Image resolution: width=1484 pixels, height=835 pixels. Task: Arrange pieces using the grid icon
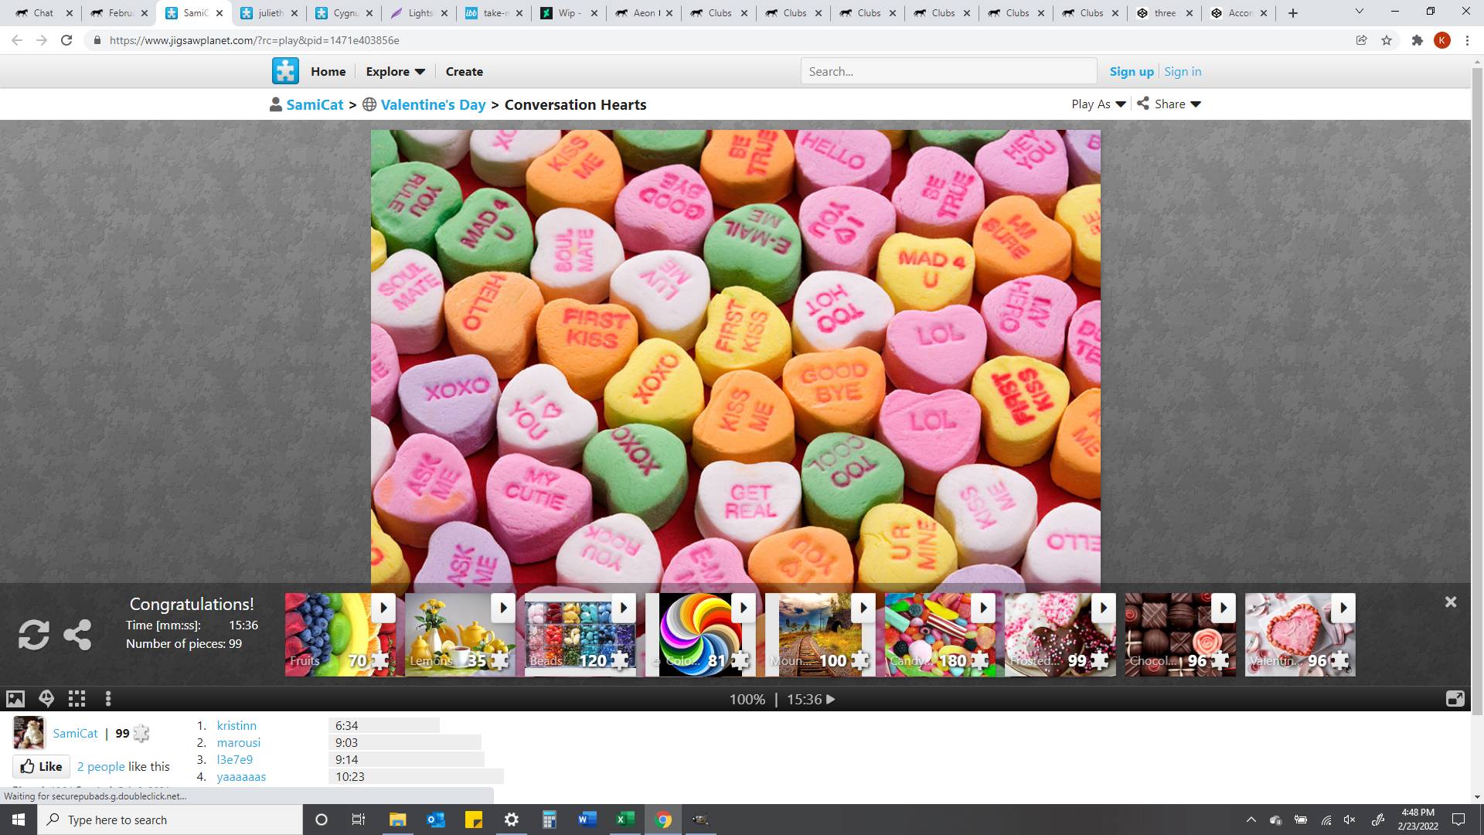pyautogui.click(x=77, y=699)
